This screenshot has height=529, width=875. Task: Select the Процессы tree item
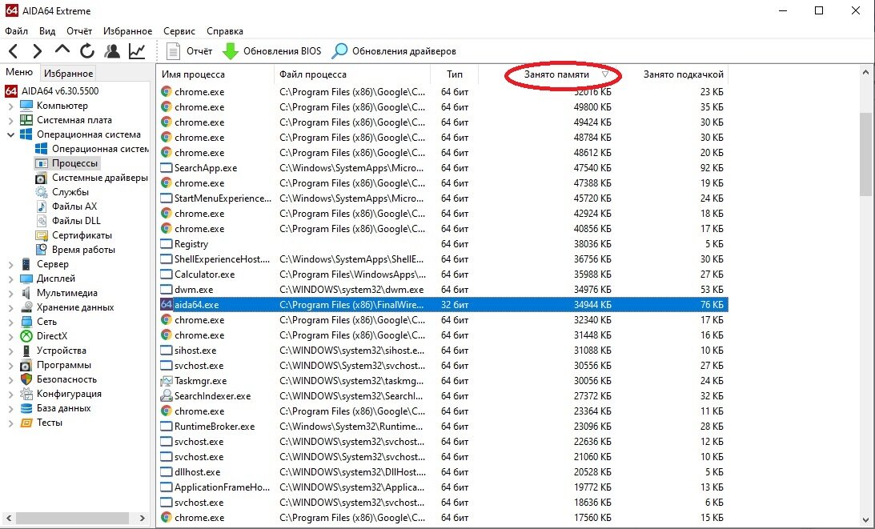(x=67, y=163)
